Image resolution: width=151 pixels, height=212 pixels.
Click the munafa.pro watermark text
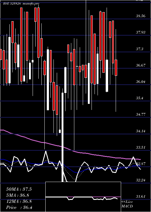(x=31, y=4)
